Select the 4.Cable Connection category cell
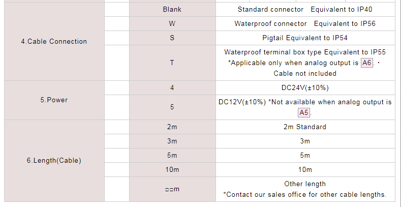Screen dimensions: 401x207 click(x=54, y=42)
